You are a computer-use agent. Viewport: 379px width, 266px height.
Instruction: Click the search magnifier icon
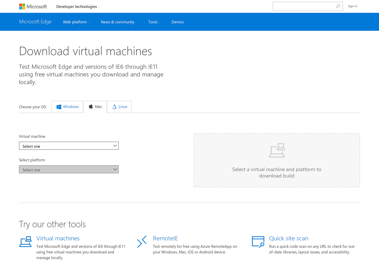tap(338, 6)
